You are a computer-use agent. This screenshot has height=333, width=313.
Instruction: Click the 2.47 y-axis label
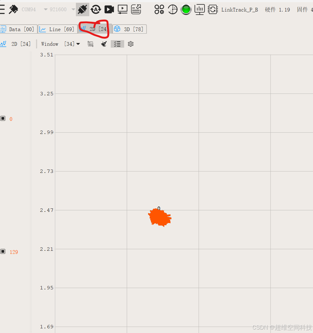click(x=47, y=210)
